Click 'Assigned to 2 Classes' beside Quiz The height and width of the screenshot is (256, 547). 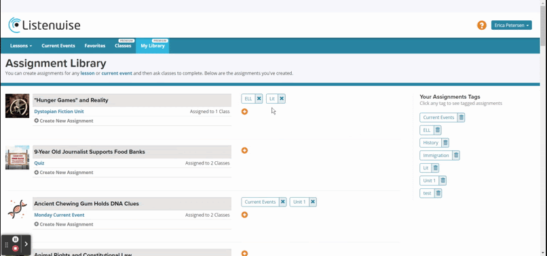(208, 163)
